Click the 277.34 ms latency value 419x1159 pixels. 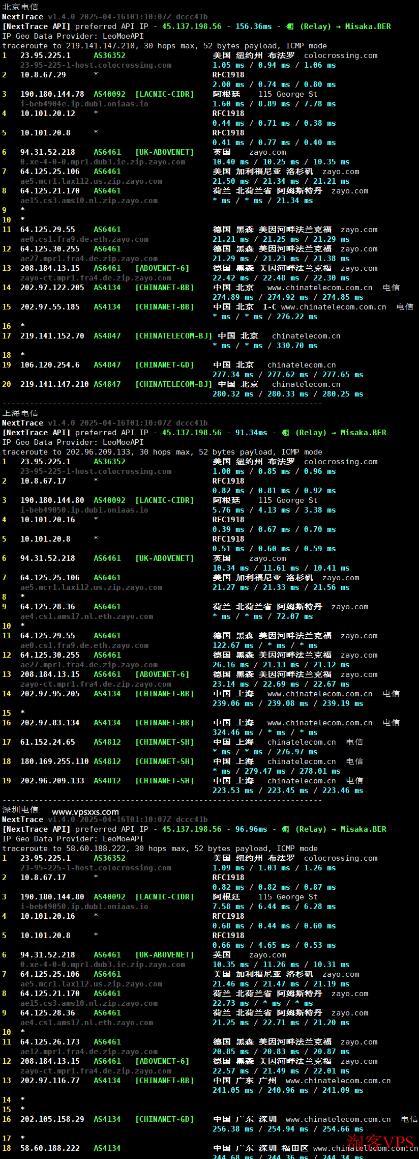pos(233,375)
